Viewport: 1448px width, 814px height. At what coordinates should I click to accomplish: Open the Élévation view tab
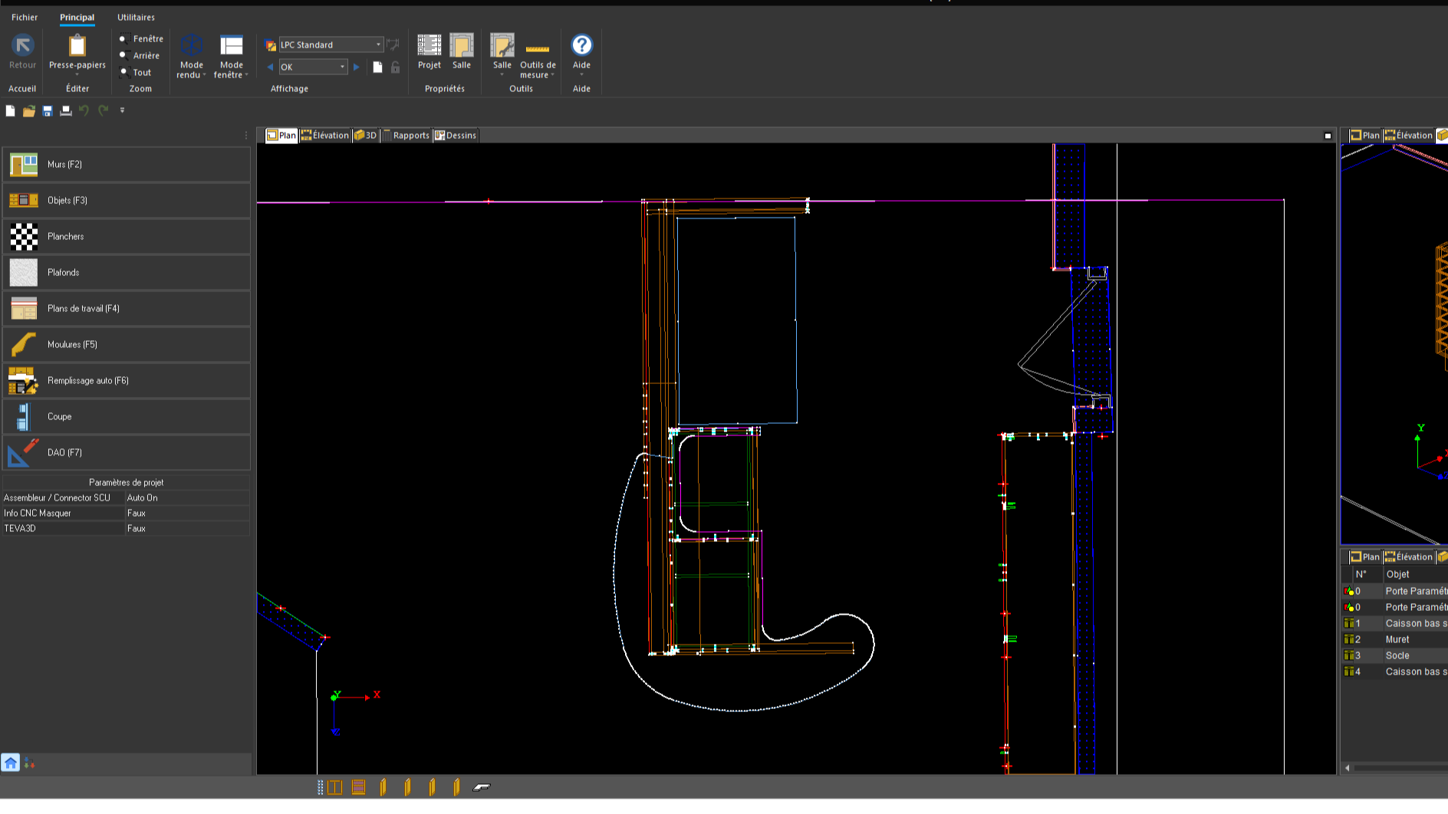tap(325, 136)
